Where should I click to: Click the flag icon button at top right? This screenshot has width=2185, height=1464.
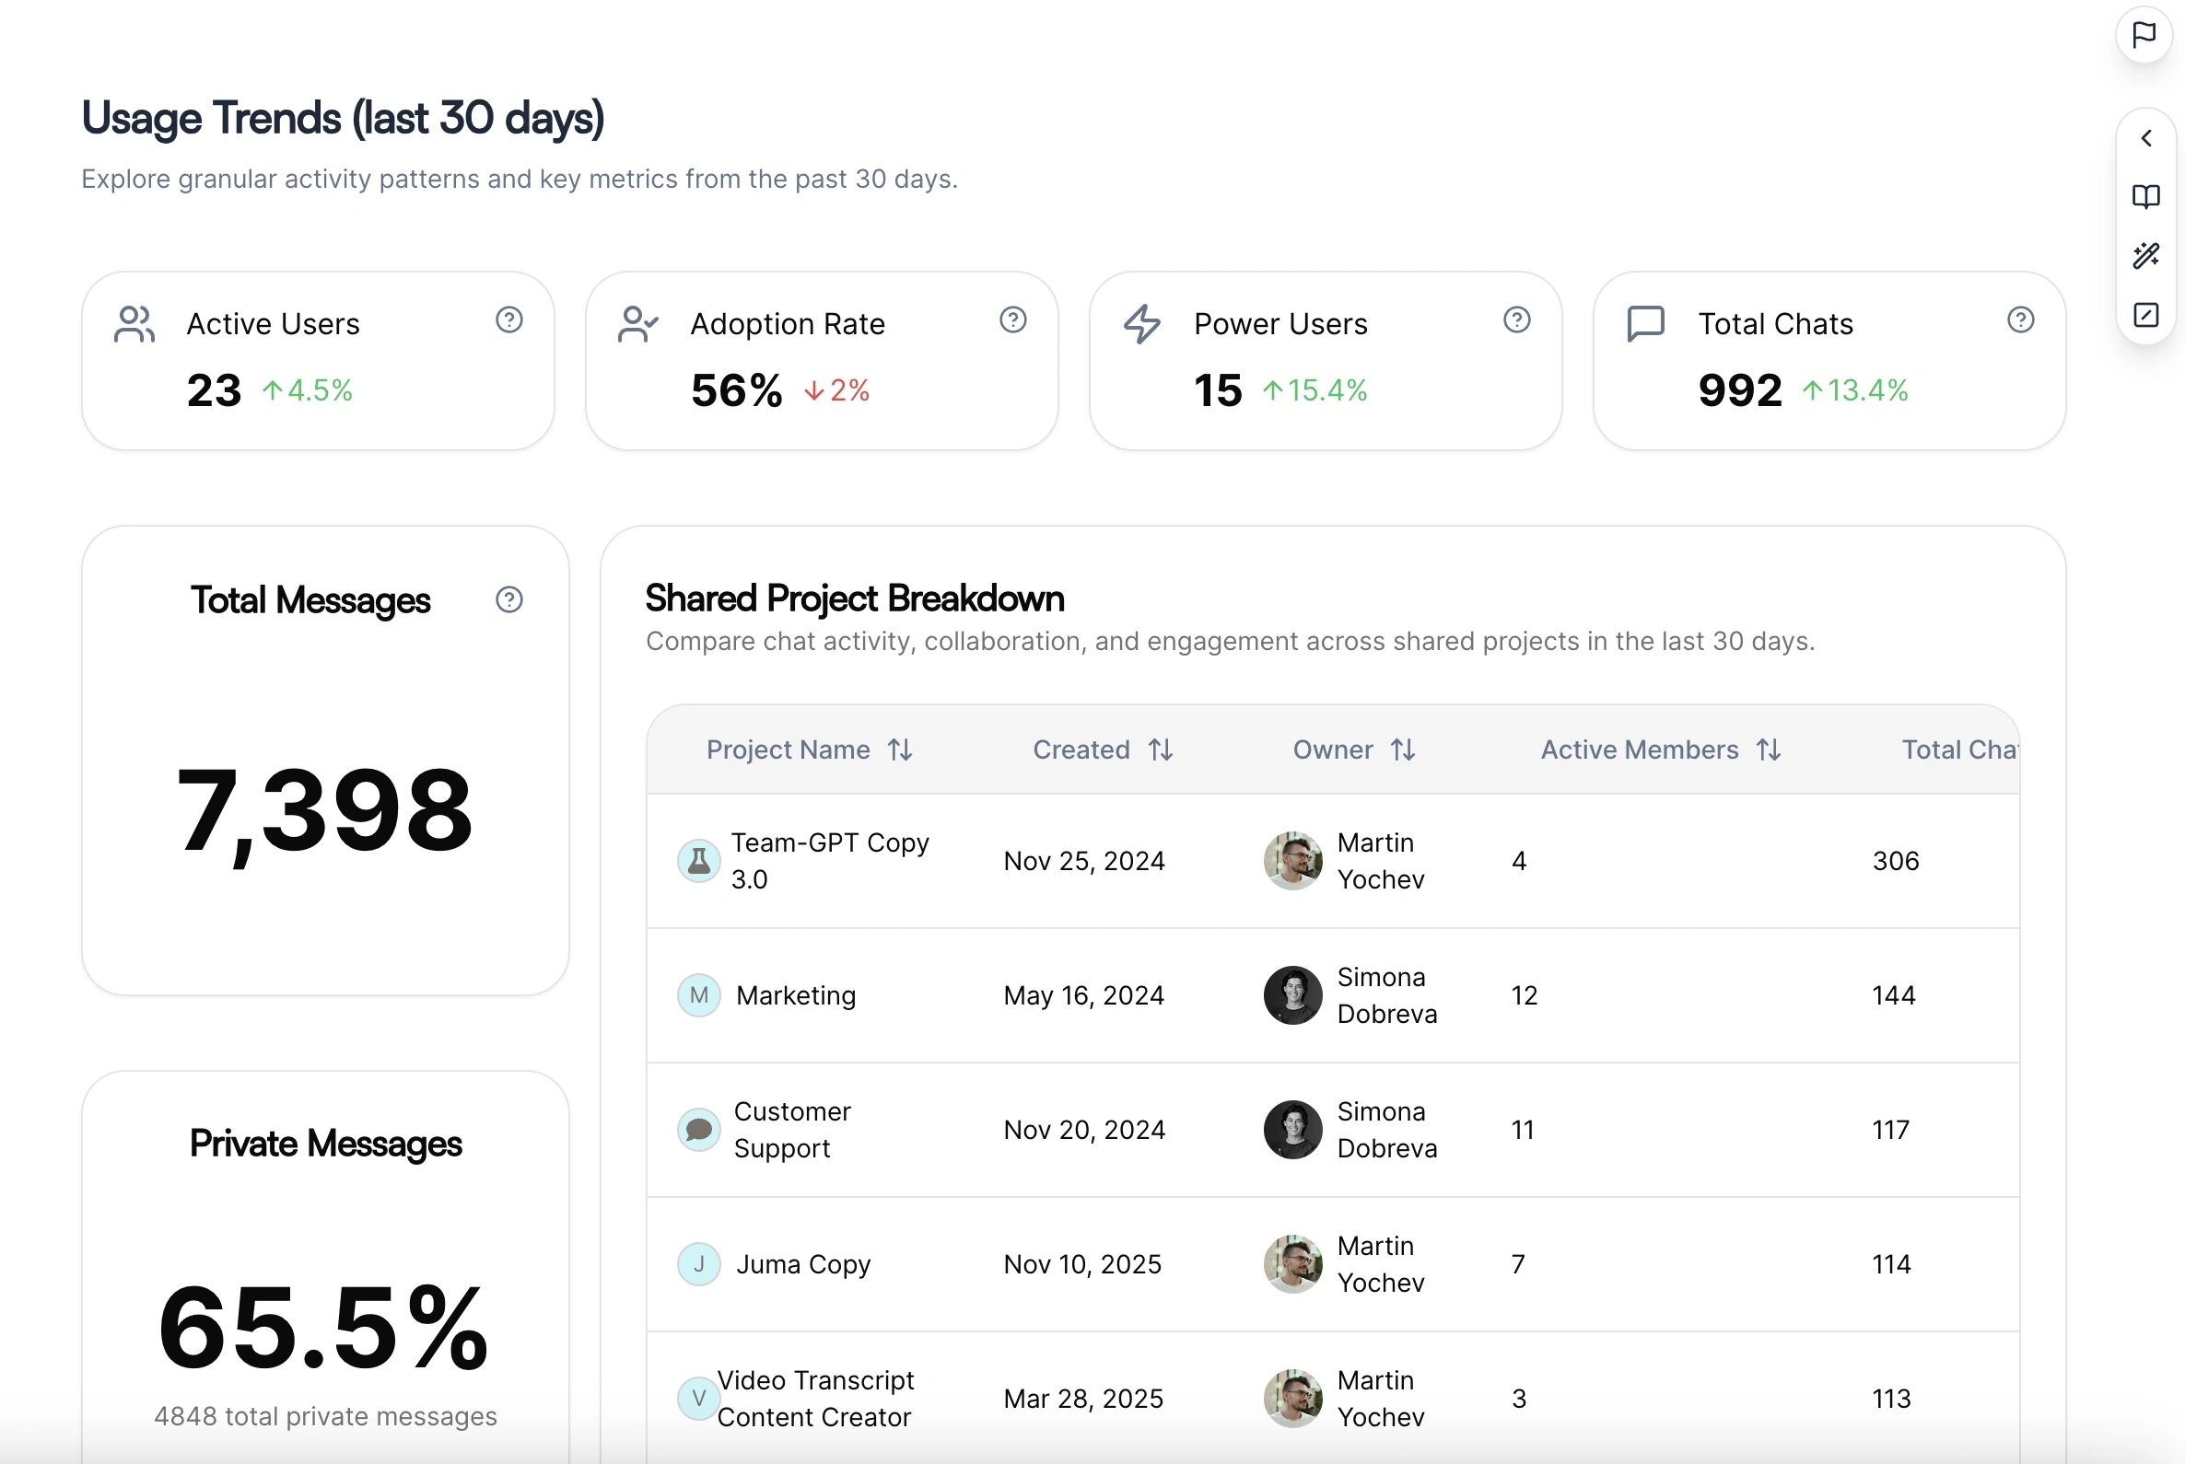(x=2143, y=36)
